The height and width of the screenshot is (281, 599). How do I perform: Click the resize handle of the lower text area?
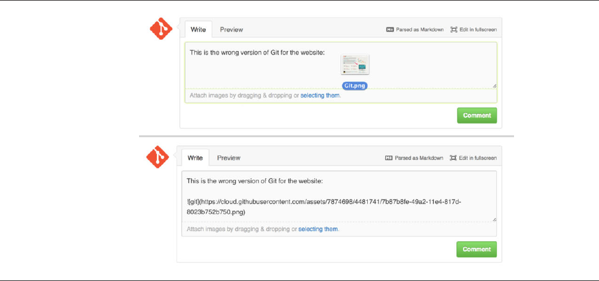tap(494, 219)
